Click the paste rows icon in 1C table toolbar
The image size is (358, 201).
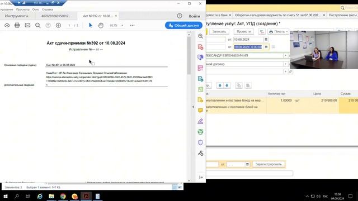(248, 85)
